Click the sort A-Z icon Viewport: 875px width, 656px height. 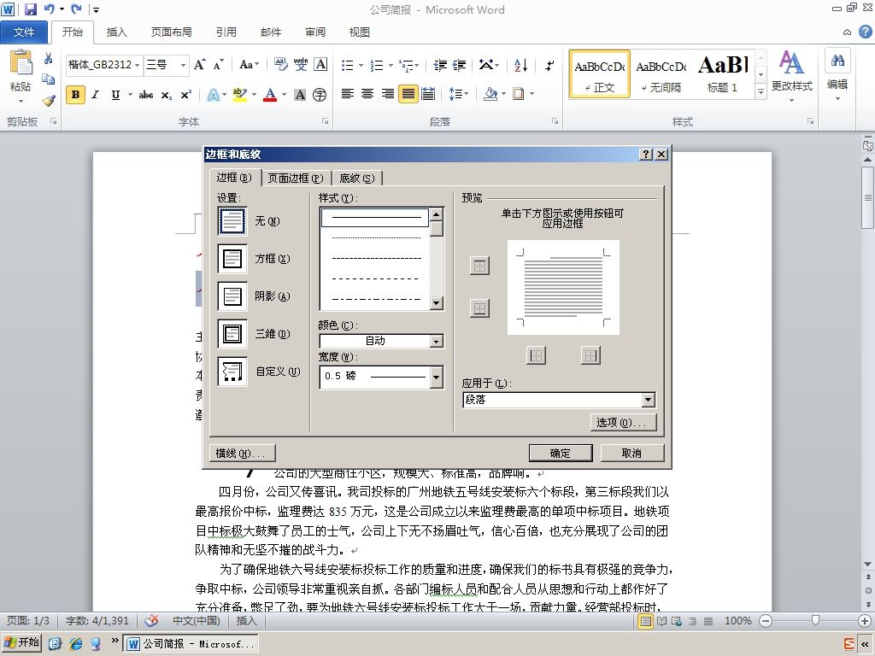[x=520, y=65]
